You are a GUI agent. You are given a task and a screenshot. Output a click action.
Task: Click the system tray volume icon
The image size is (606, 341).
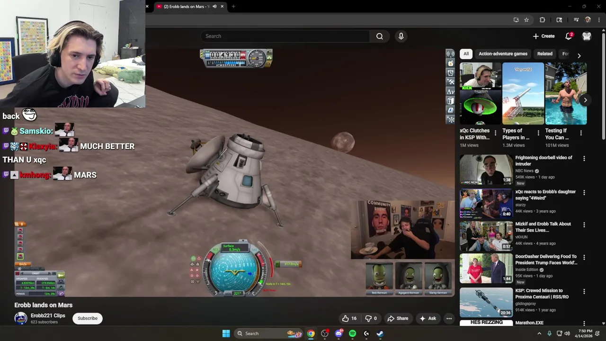[567, 333]
